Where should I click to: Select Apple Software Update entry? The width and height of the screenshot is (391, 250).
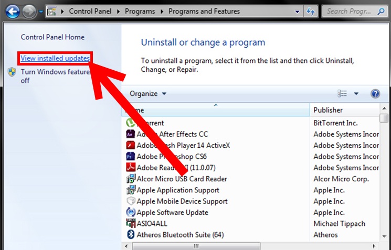click(172, 212)
